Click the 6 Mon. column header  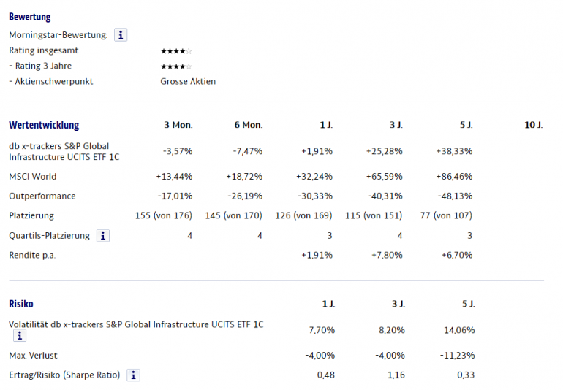[248, 126]
